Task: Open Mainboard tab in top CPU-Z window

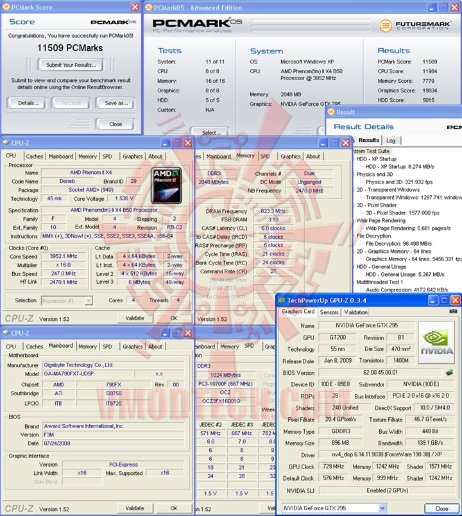Action: (60, 157)
